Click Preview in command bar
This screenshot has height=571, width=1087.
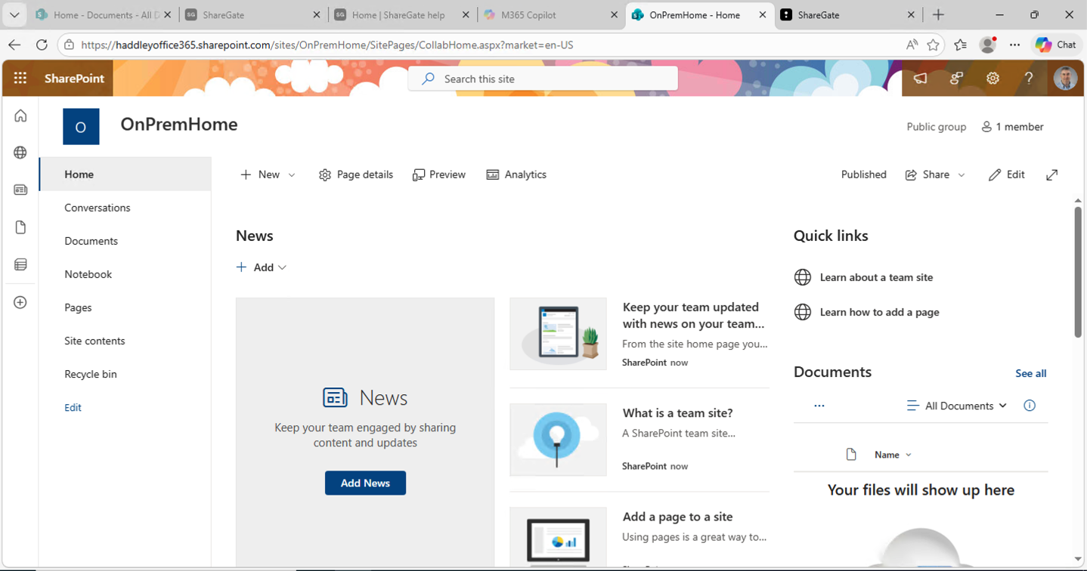click(x=439, y=174)
